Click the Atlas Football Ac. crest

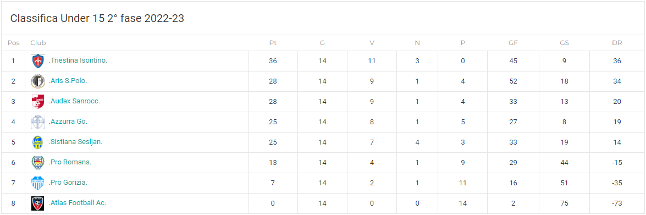[x=37, y=203]
